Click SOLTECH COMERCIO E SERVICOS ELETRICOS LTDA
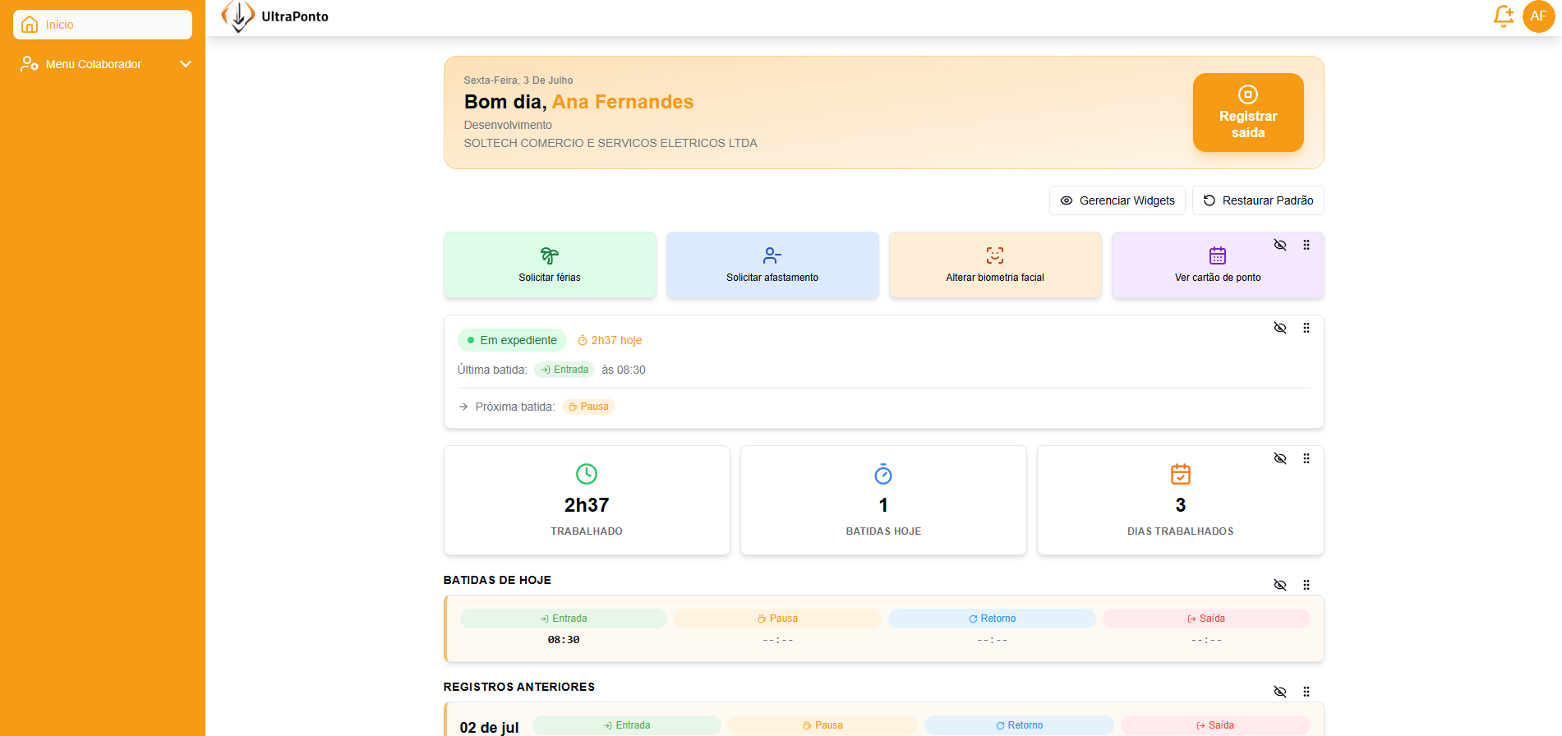 point(611,143)
